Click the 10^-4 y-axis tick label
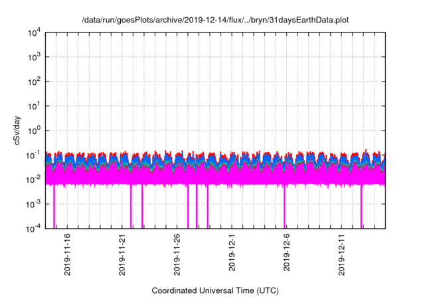Image resolution: width=425 pixels, height=297 pixels. [34, 229]
